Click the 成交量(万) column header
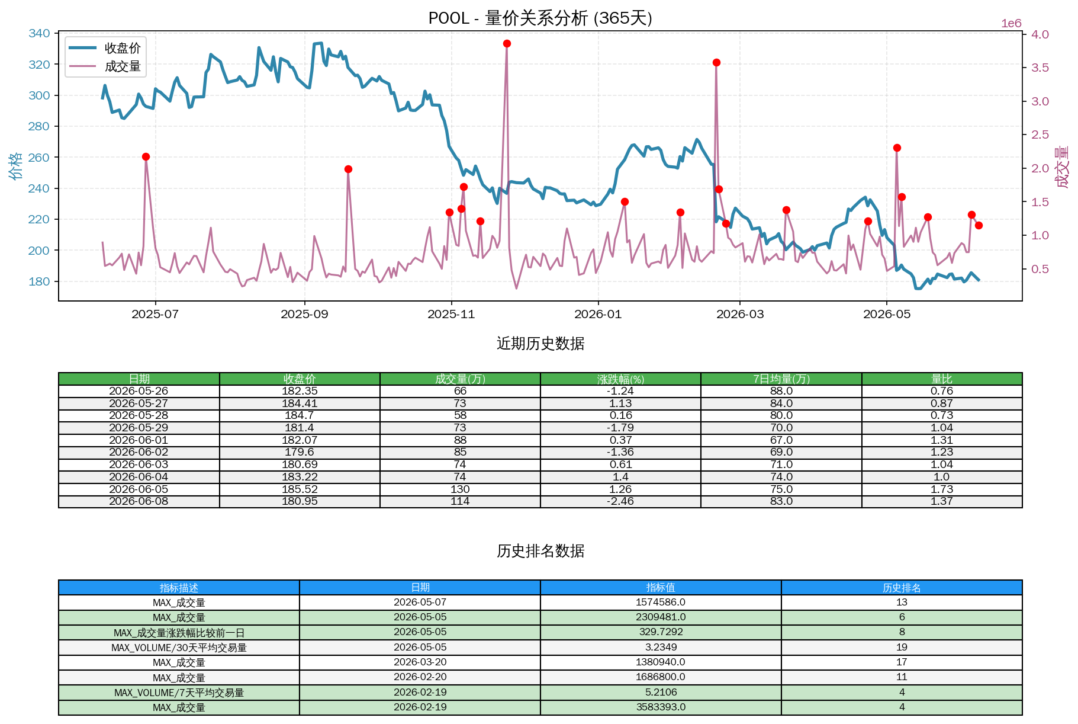 [460, 379]
